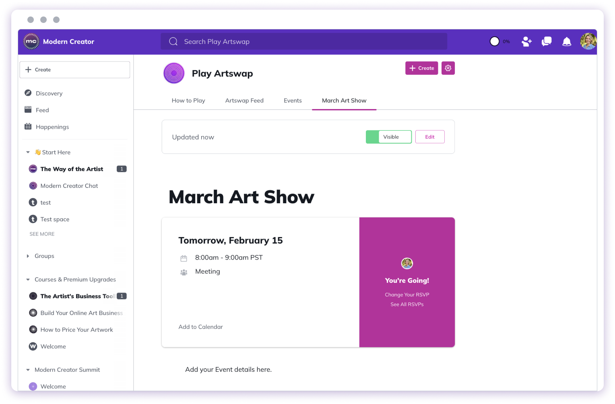Toggle the event page Visible switch
615x404 pixels.
(x=388, y=137)
